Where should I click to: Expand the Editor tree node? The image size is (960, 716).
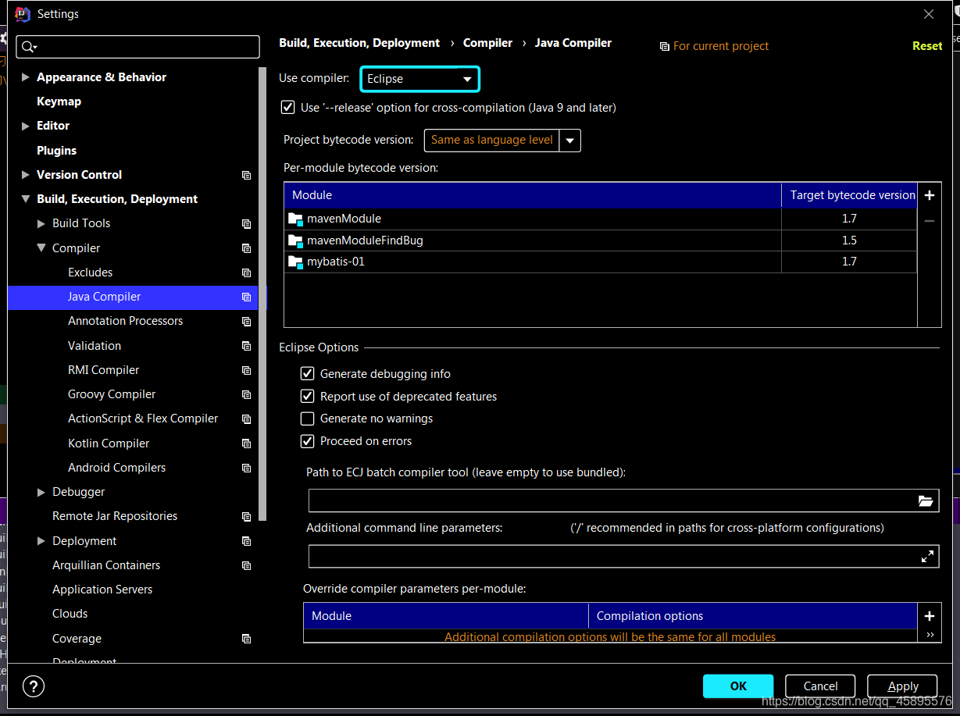[x=26, y=126]
